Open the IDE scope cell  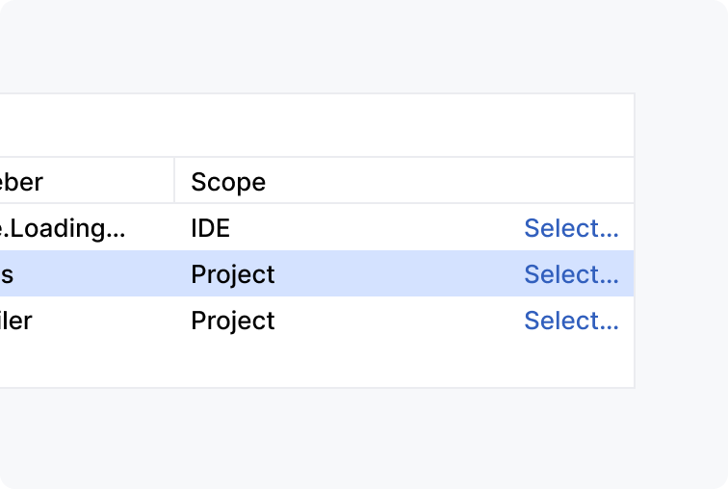coord(210,228)
